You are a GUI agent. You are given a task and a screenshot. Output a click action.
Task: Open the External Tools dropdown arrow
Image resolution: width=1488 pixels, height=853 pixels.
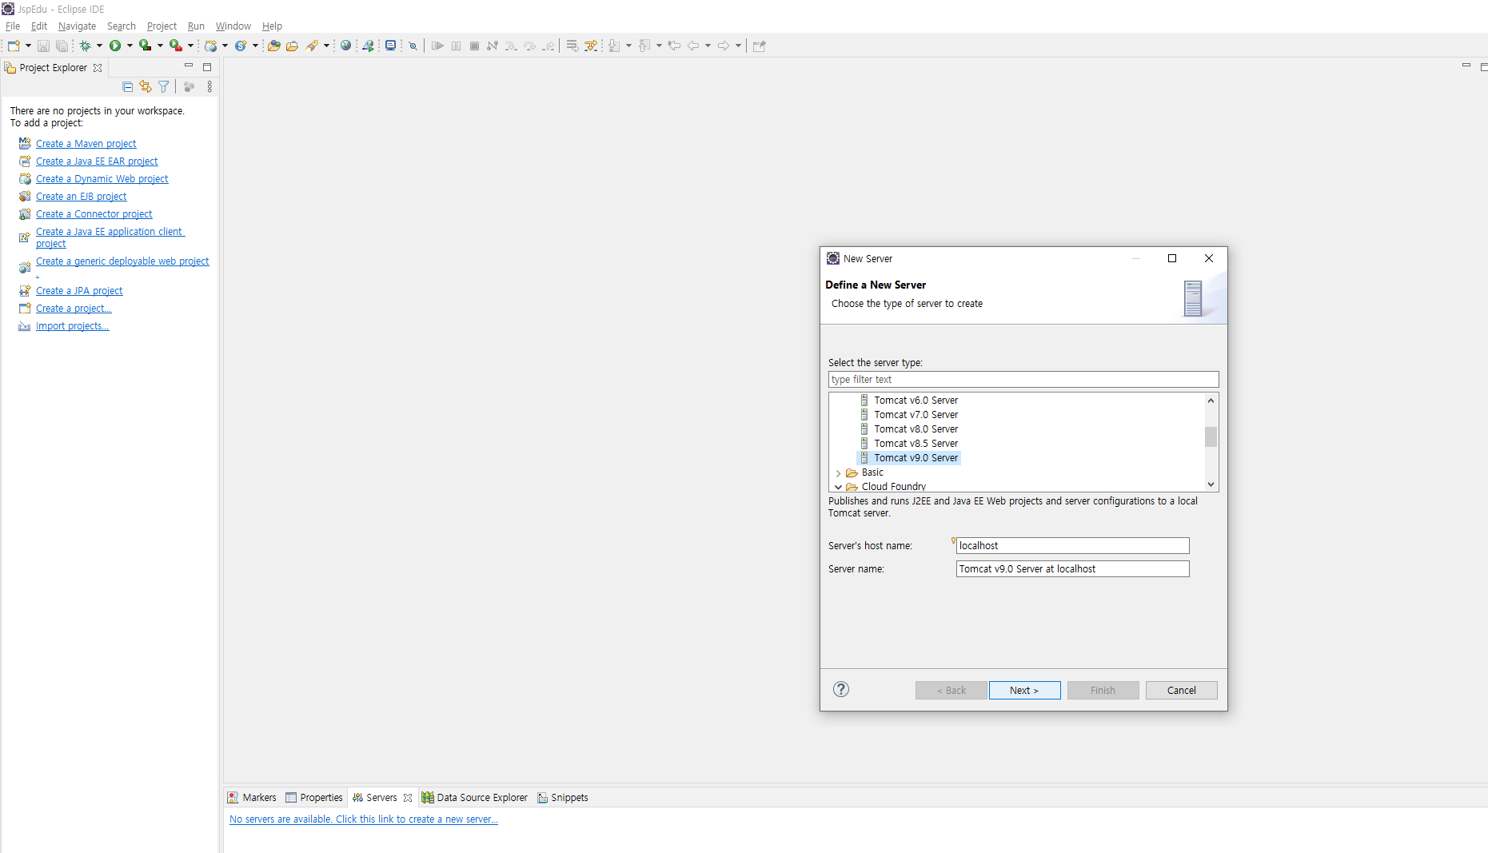190,46
